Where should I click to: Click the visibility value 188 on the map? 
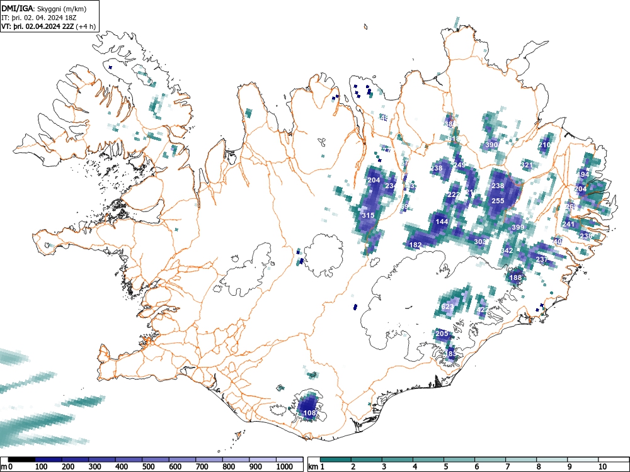pyautogui.click(x=515, y=278)
